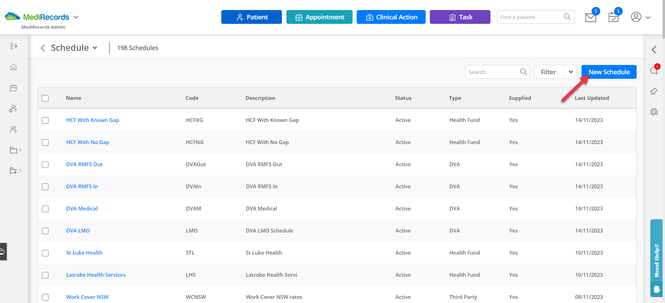
Task: Open the plain folder icon in sidebar
Action: pyautogui.click(x=14, y=150)
